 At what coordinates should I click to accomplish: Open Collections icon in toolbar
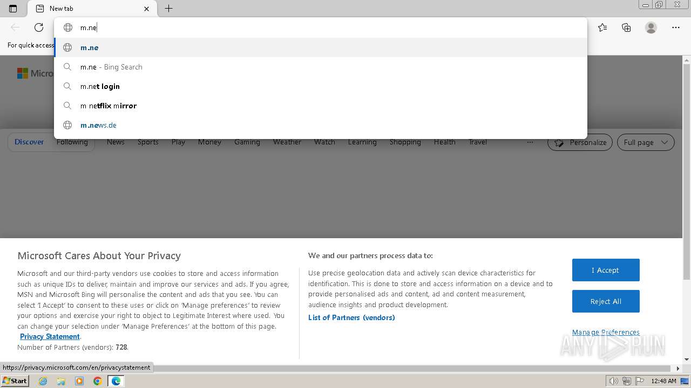(626, 27)
